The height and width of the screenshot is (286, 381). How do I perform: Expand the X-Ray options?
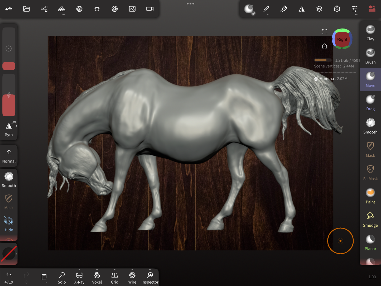(x=79, y=270)
